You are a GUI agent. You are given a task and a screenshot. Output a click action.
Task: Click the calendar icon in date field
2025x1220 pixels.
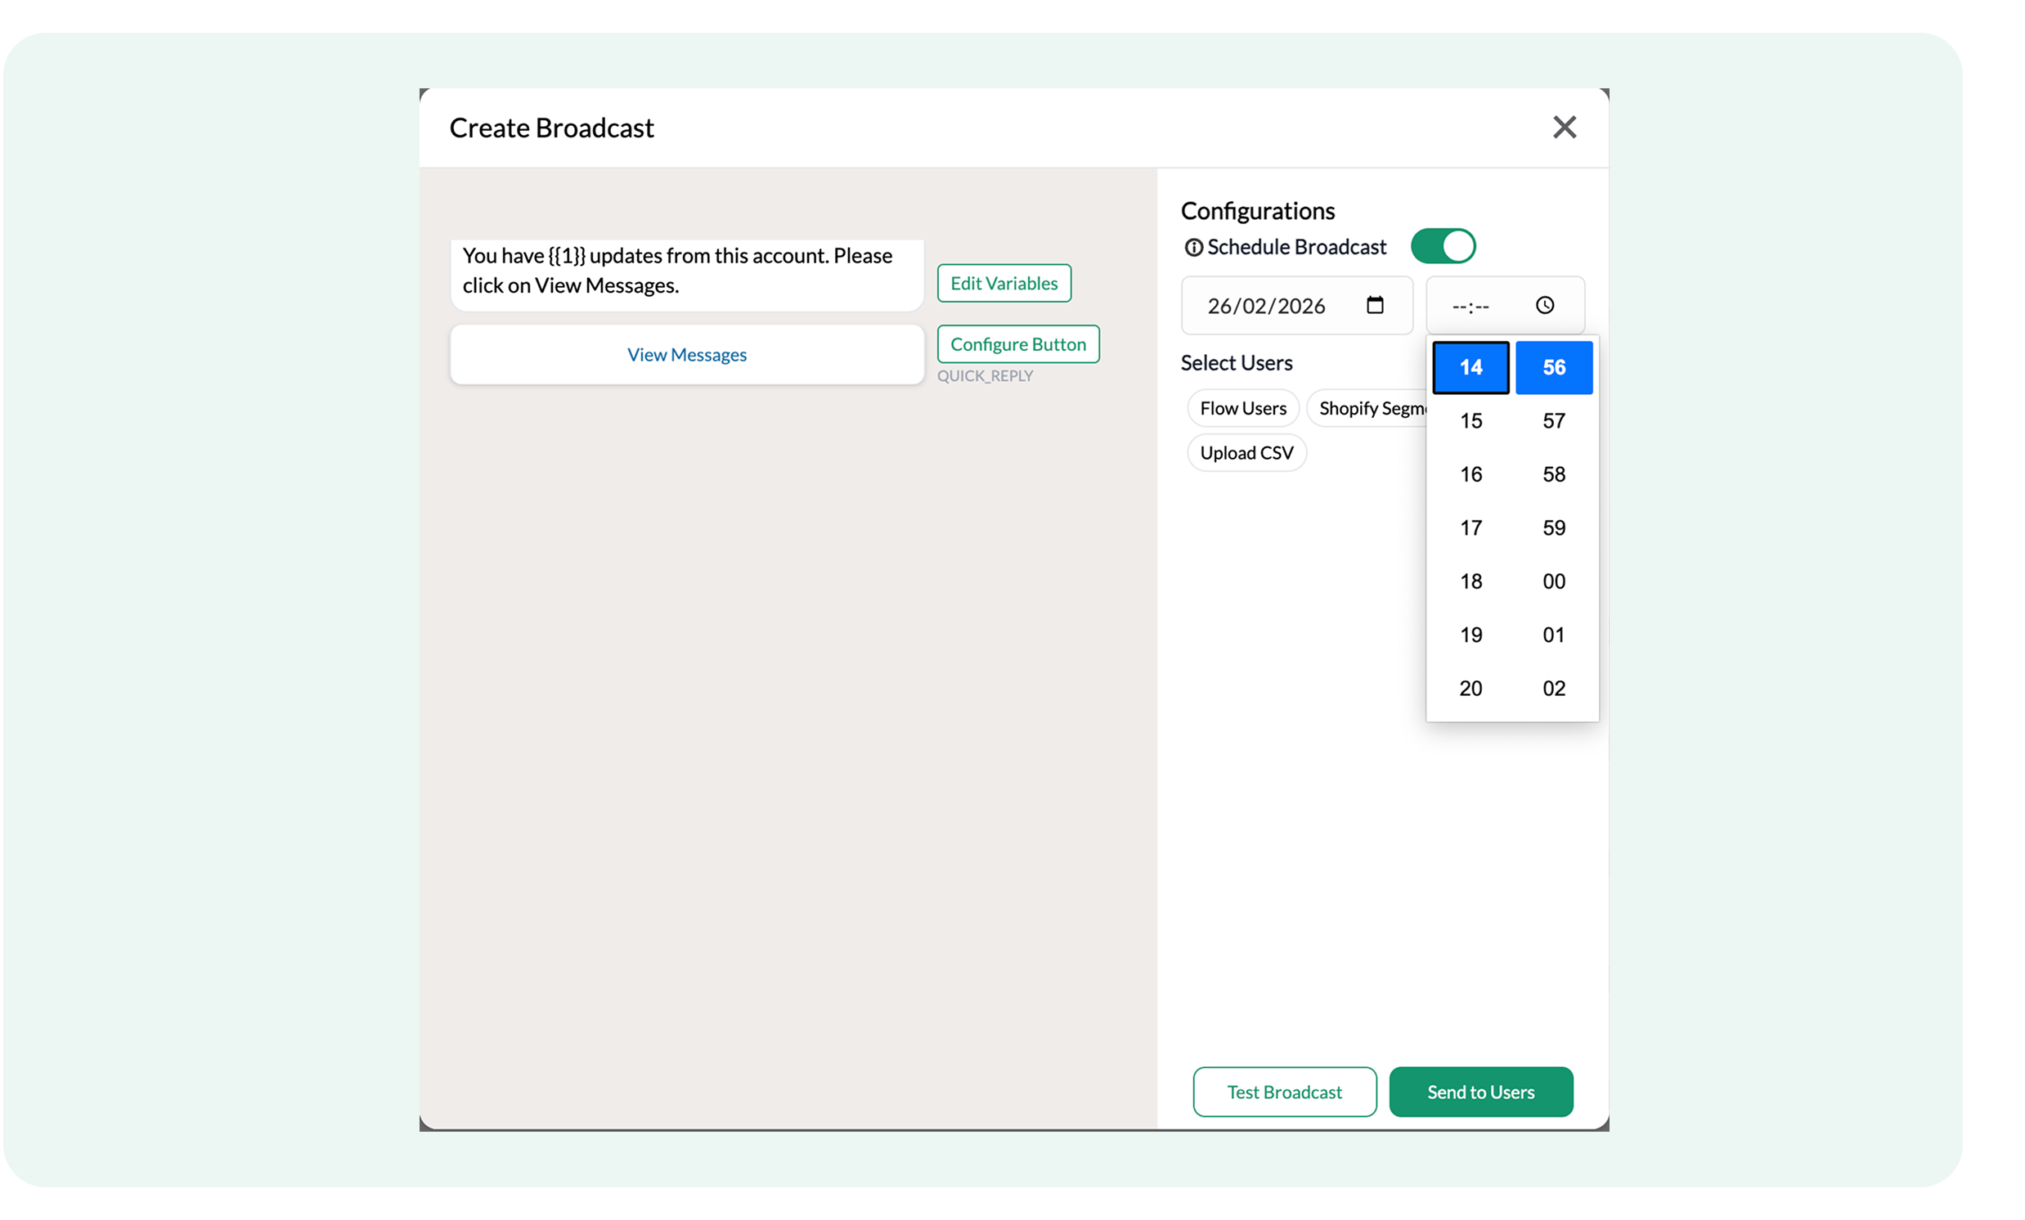(1374, 305)
